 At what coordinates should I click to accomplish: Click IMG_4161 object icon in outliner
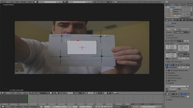(x=172, y=16)
